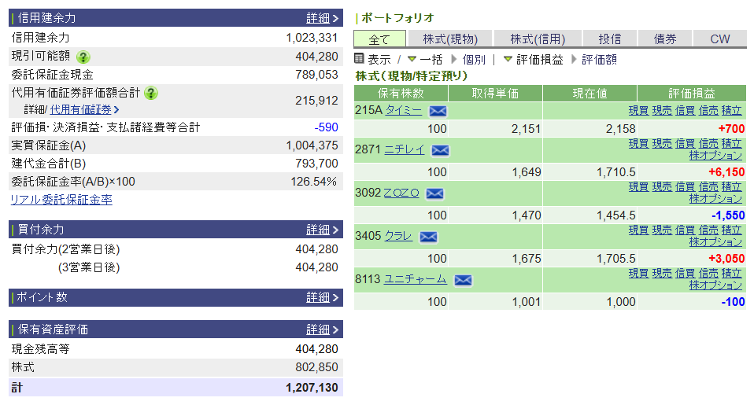Open ユニ・チャーム stock link
The height and width of the screenshot is (405, 754).
[415, 279]
